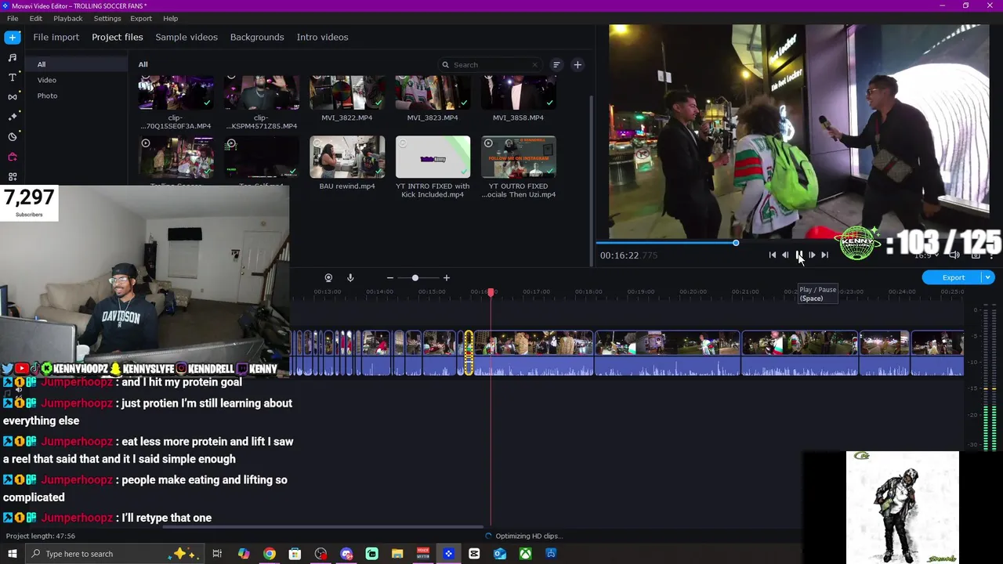This screenshot has width=1003, height=564.
Task: Switch to the Backgrounds tab
Action: click(x=257, y=37)
